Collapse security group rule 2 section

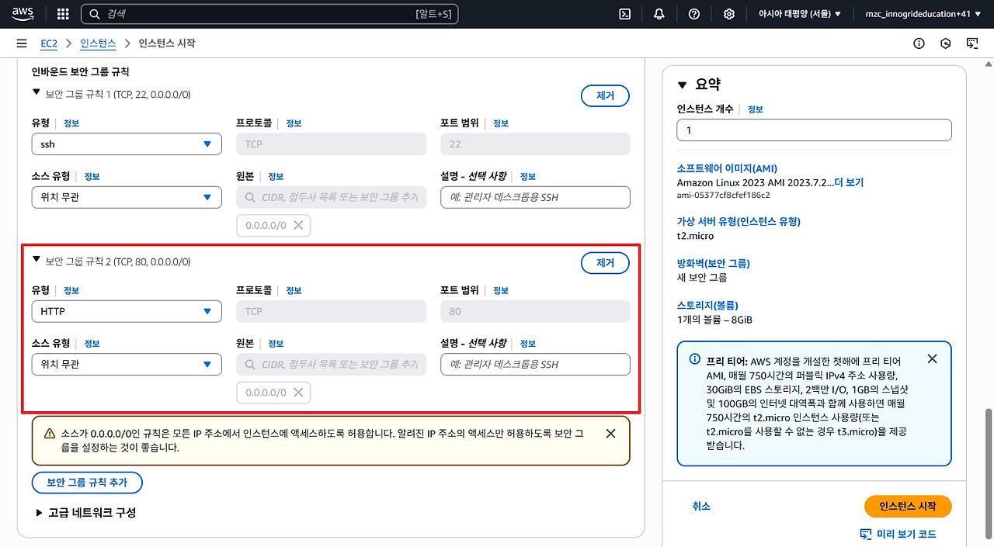pos(36,260)
